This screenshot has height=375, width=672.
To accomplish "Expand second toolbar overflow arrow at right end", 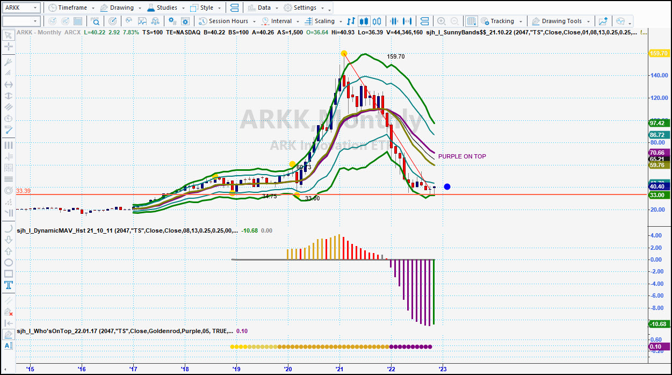I will 630,23.
